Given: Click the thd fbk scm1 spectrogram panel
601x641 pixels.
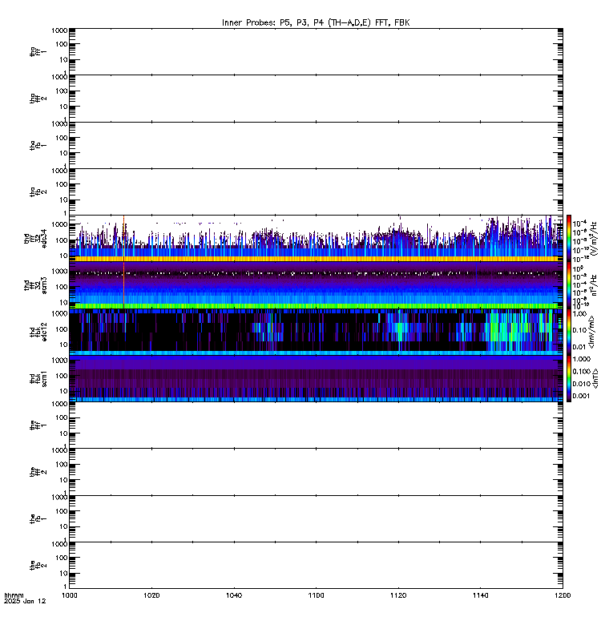Looking at the screenshot, I should (316, 379).
